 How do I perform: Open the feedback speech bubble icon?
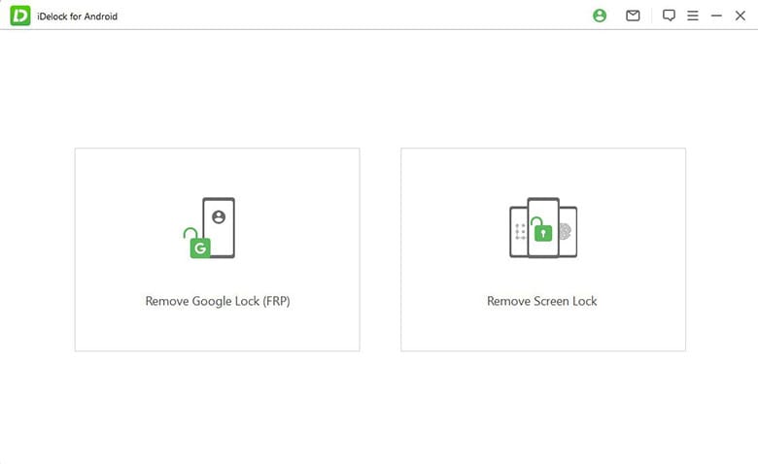[x=669, y=16]
